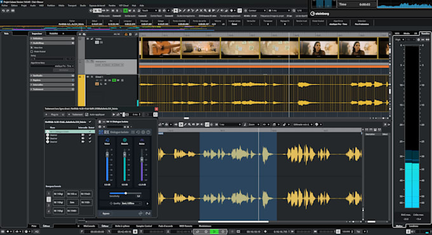Click the Gate favorite button
432x235 pixels.
click(x=72, y=202)
